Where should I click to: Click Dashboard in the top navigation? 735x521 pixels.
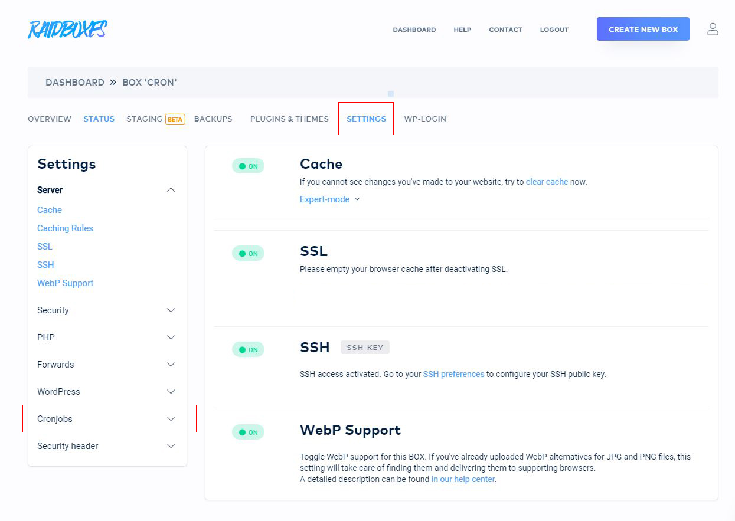click(x=414, y=30)
